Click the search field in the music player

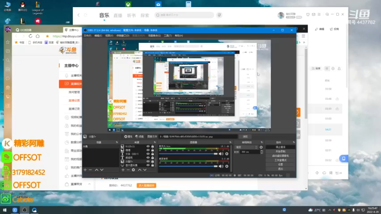coord(184,15)
